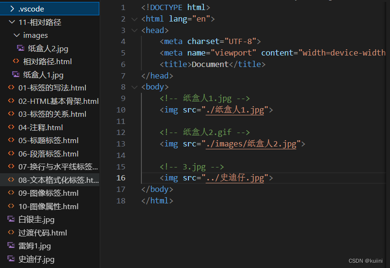Image resolution: width=390 pixels, height=268 pixels.
Task: Click the image icon of 白银圭.jpg
Action: pyautogui.click(x=11, y=219)
